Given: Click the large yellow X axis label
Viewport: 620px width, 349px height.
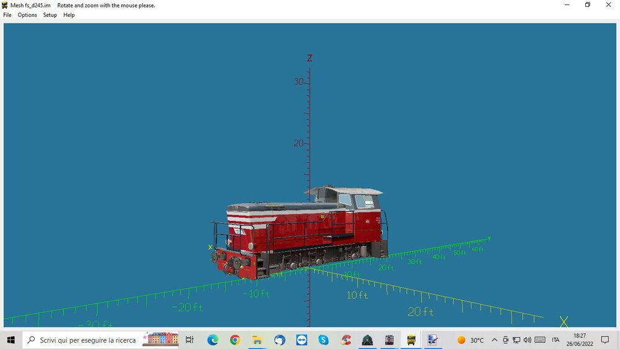Looking at the screenshot, I should click(x=564, y=322).
